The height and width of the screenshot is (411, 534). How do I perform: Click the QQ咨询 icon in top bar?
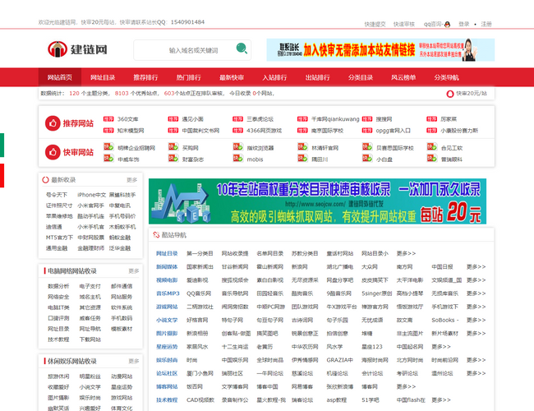click(x=448, y=25)
